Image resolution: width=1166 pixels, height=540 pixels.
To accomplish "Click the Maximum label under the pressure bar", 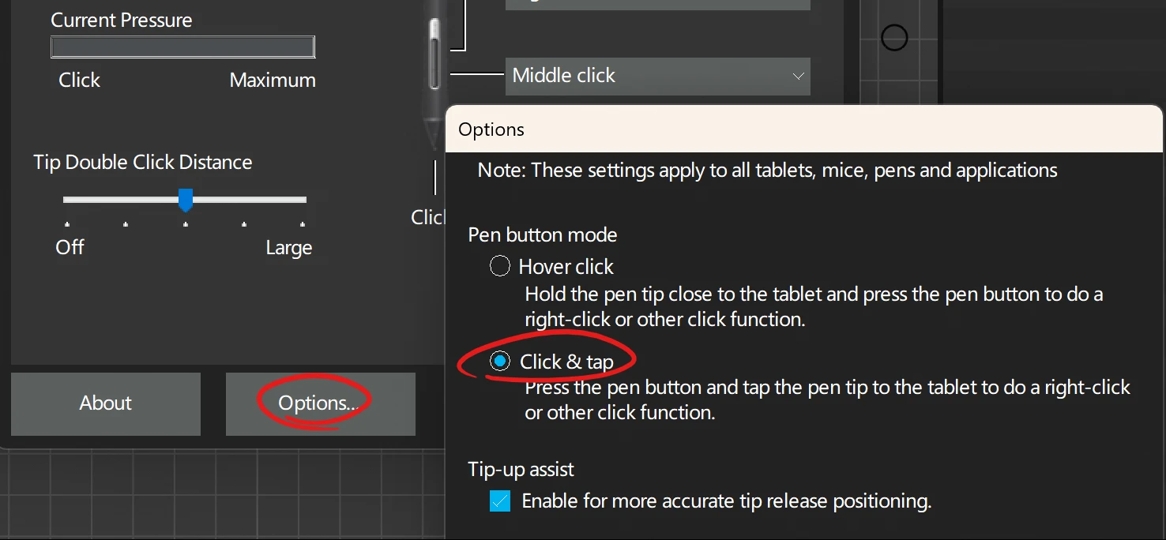I will [x=273, y=80].
